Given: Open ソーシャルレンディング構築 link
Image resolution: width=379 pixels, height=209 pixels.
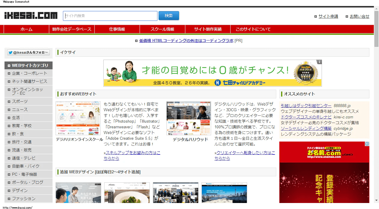Looking at the screenshot, I should point(306,128).
